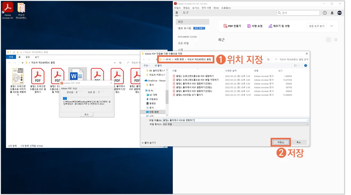Screen dimensions: 351x195
Task: Click help icon in save dialog
Action: pyautogui.click(x=306, y=66)
